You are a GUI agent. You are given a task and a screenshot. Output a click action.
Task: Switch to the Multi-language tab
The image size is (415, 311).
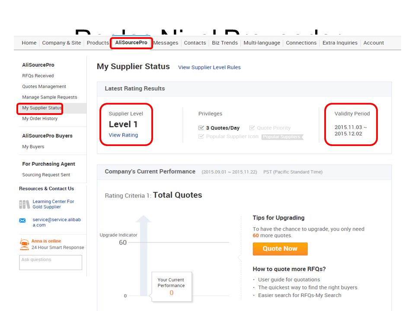tap(262, 43)
